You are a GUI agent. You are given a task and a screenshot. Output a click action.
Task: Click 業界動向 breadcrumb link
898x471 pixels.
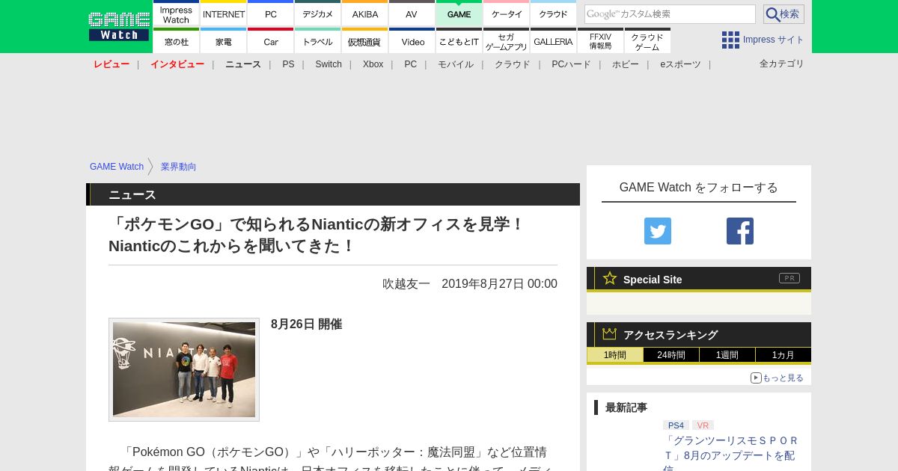(178, 167)
